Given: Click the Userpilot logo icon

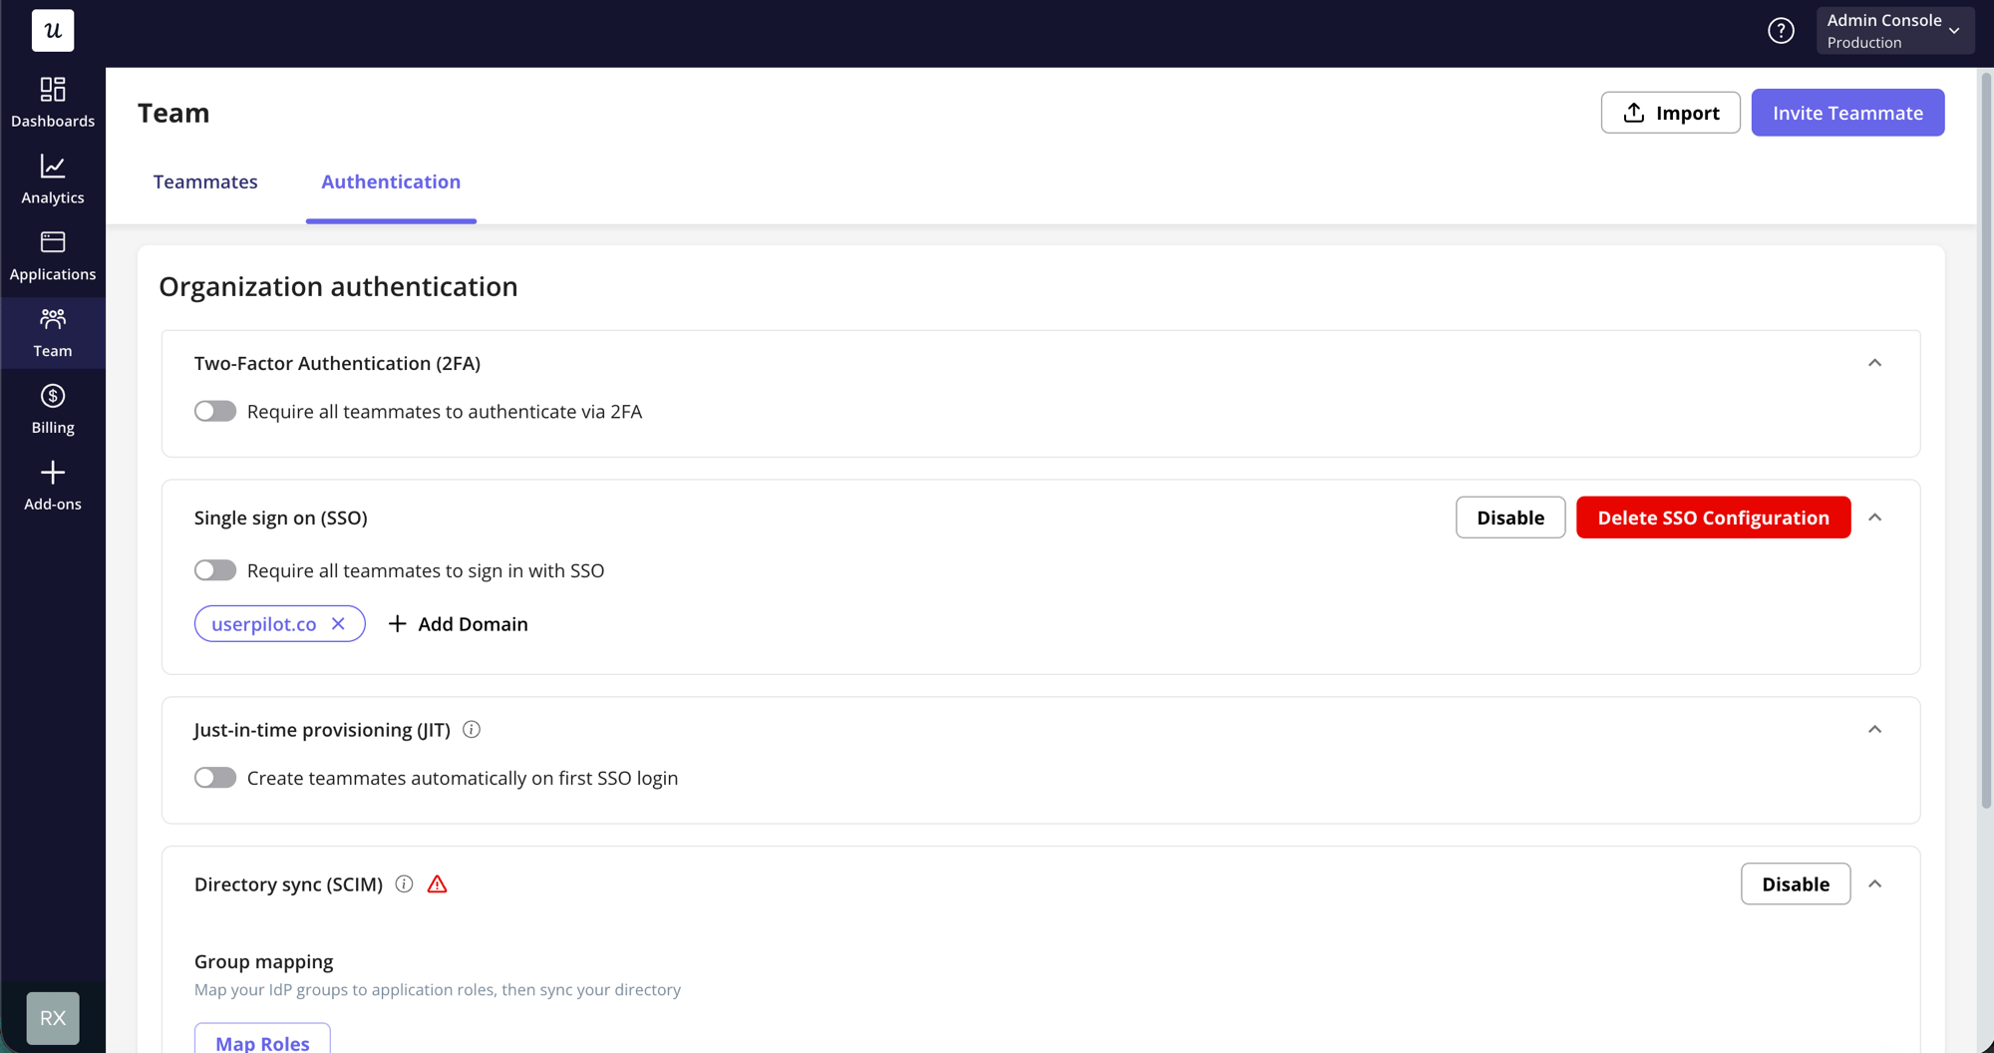Looking at the screenshot, I should pos(53,30).
